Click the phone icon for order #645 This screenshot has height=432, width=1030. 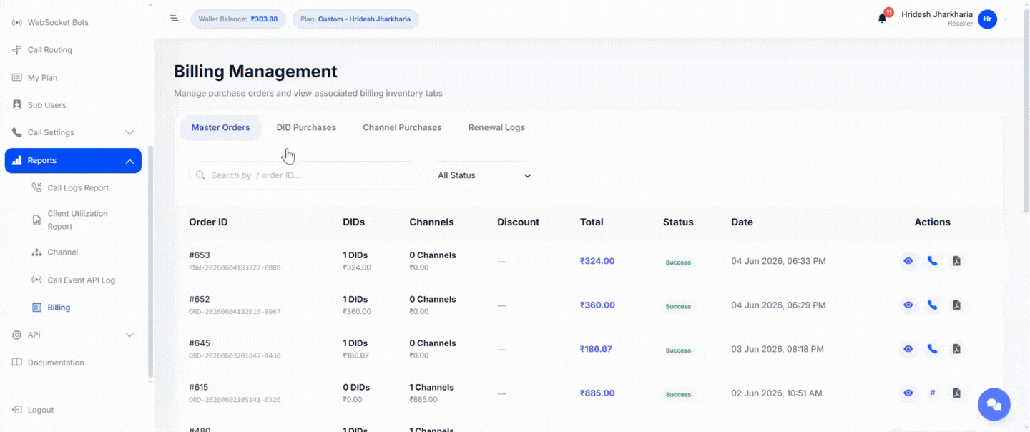point(932,349)
